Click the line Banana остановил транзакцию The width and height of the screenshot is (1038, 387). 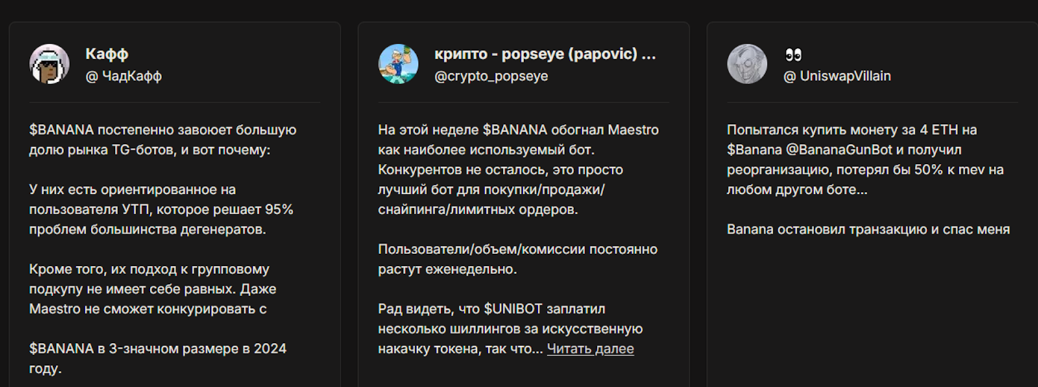click(x=867, y=229)
